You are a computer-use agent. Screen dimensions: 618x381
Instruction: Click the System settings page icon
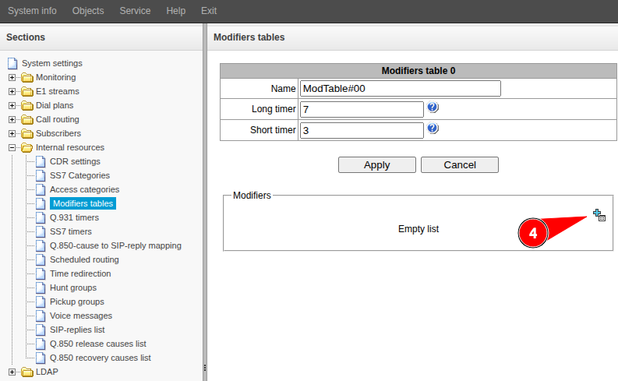tap(12, 63)
